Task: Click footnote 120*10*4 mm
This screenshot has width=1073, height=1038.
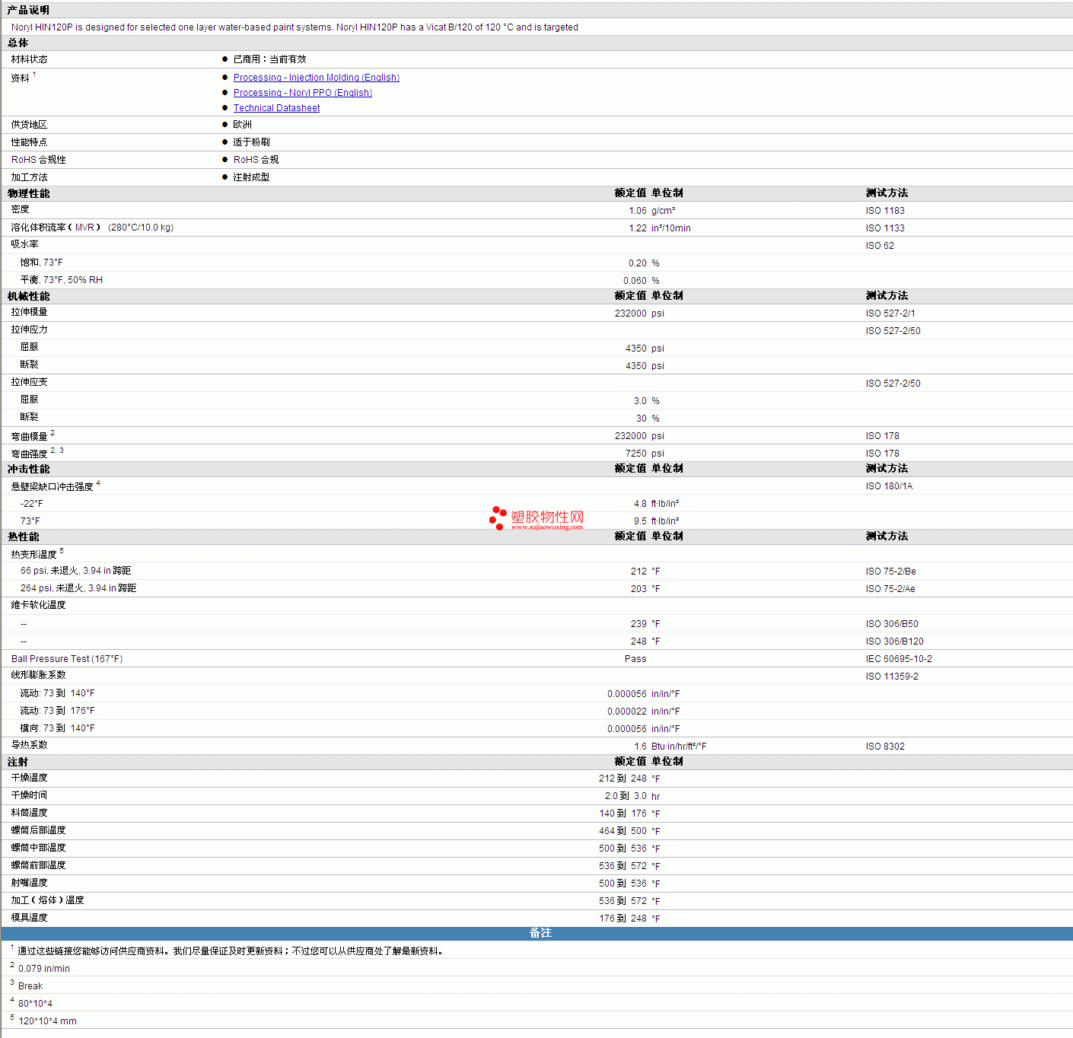Action: click(x=47, y=1021)
